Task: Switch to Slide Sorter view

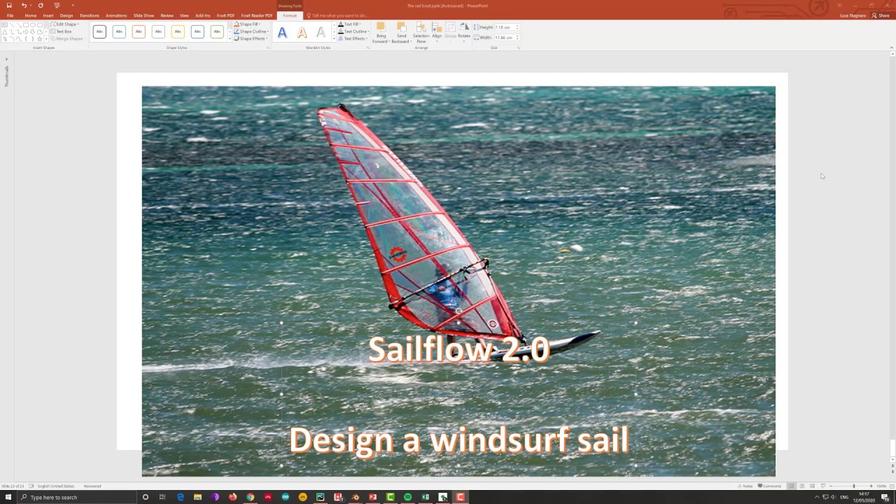Action: point(802,486)
